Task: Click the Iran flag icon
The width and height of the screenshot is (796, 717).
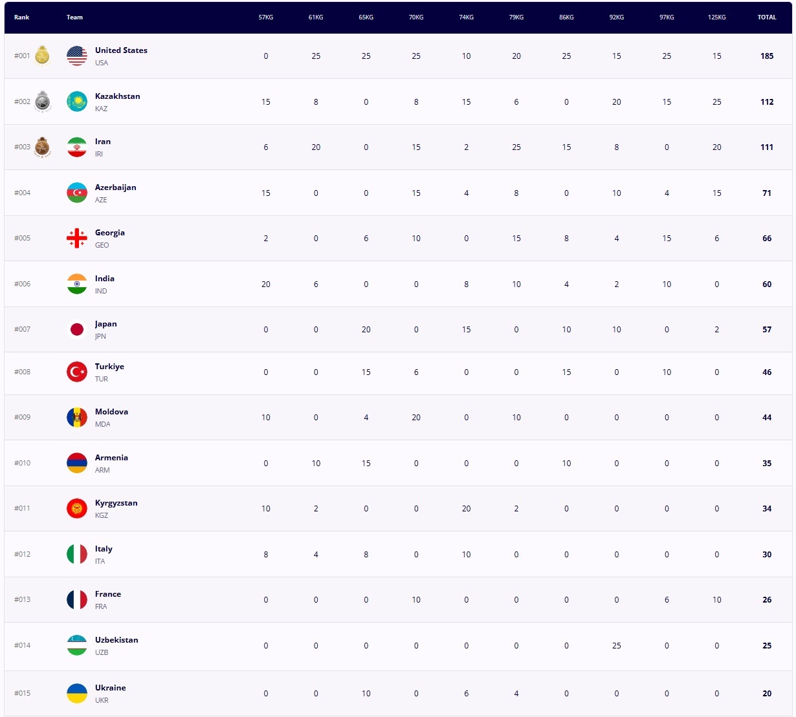Action: 77,147
